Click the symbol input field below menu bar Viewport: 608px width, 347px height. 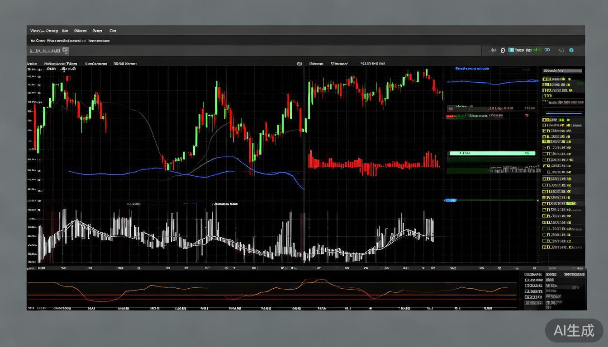coord(45,51)
